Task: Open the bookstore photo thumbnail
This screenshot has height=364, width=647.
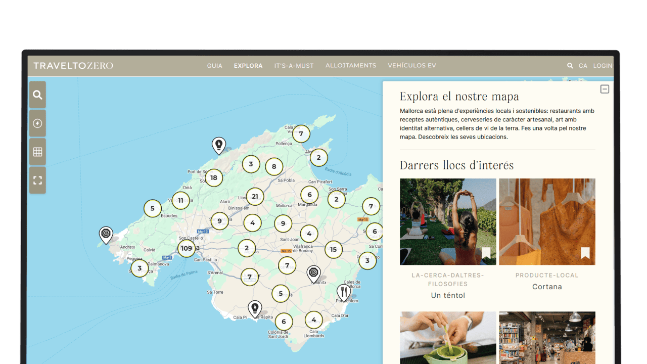Action: [547, 337]
